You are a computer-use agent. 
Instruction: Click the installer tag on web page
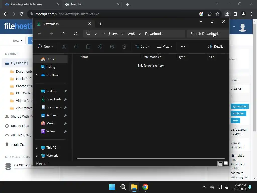click(x=238, y=113)
